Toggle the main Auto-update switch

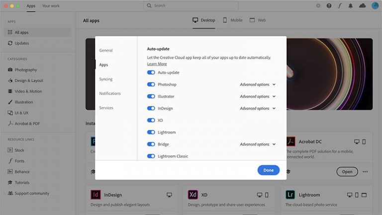point(151,72)
